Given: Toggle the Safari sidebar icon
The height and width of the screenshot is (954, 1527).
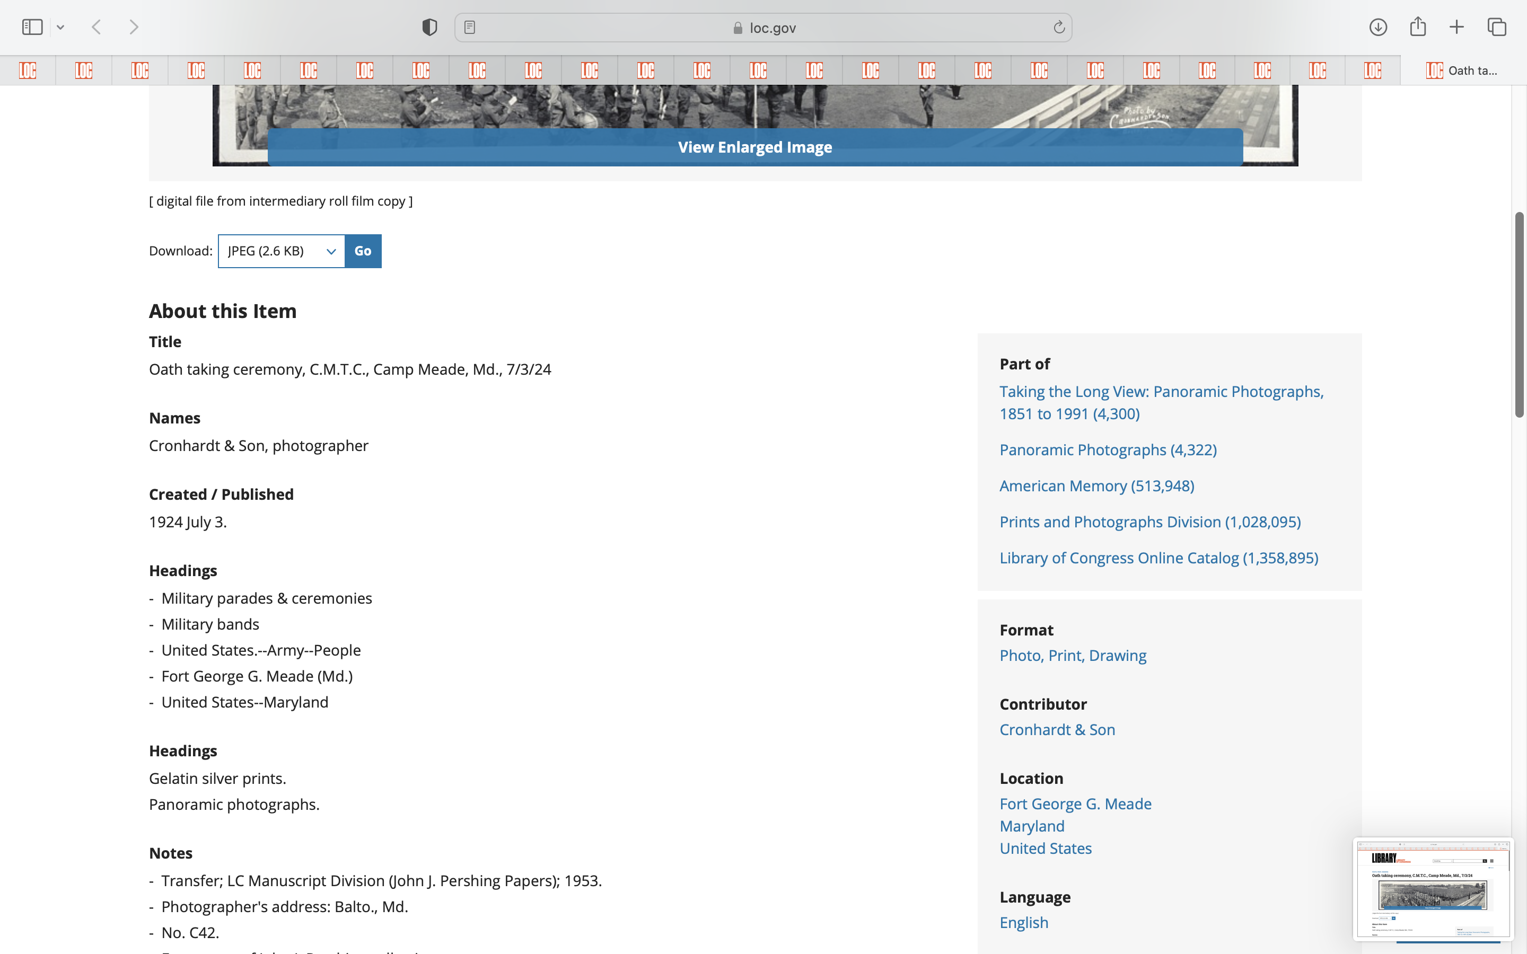Looking at the screenshot, I should [32, 27].
